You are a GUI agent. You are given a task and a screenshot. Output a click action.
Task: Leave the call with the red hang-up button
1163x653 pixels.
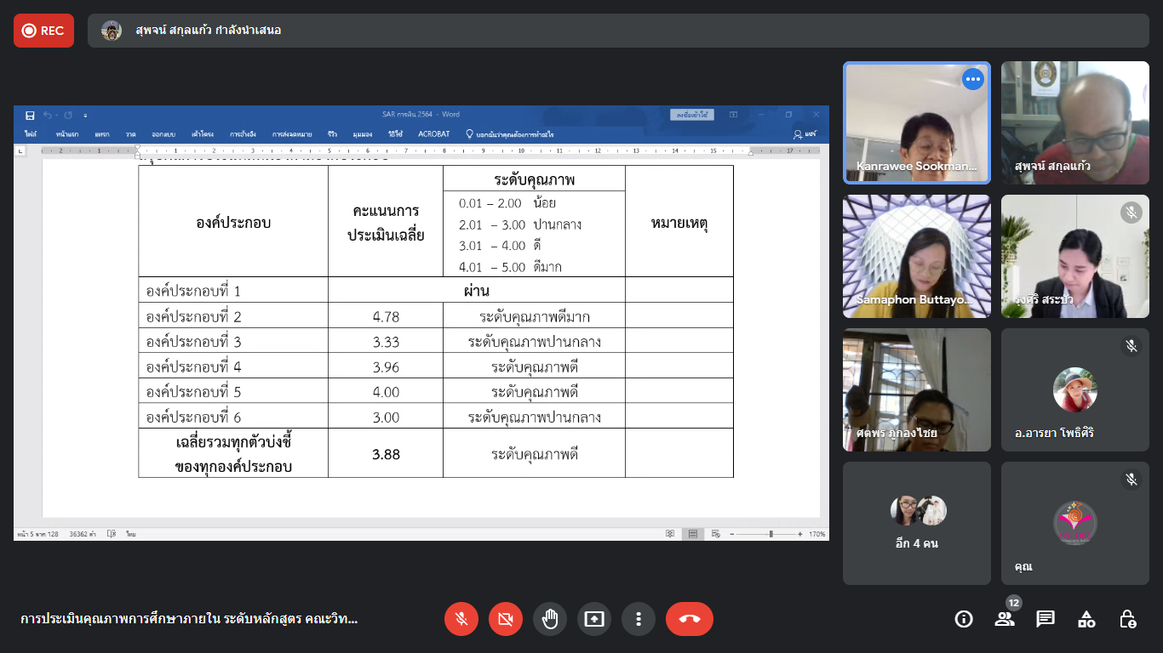point(690,619)
